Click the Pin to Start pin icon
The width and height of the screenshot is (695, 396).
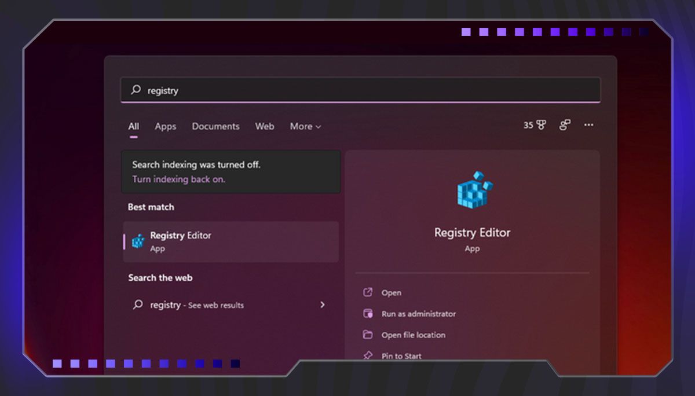click(368, 355)
